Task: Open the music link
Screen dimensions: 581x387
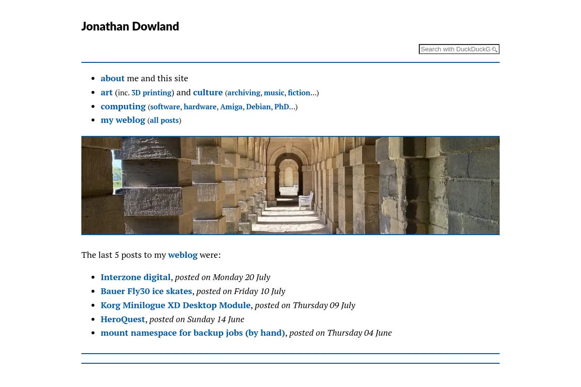Action: pyautogui.click(x=274, y=93)
